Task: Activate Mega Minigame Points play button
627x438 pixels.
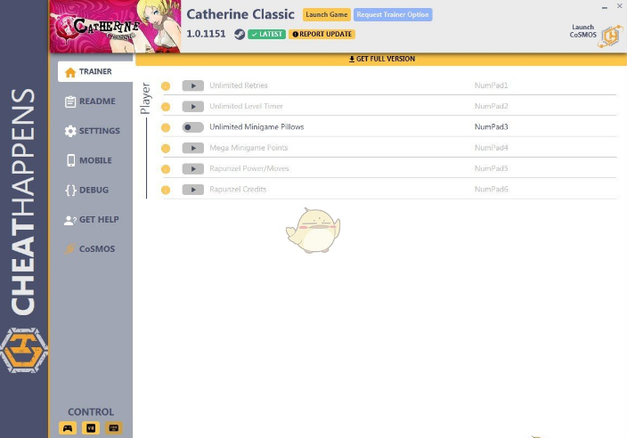Action: click(193, 148)
